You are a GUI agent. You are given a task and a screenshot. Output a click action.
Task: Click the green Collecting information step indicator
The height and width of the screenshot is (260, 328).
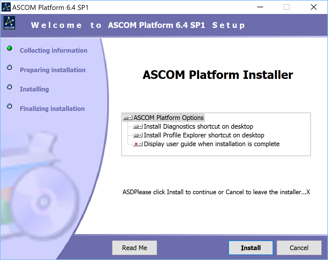9,48
